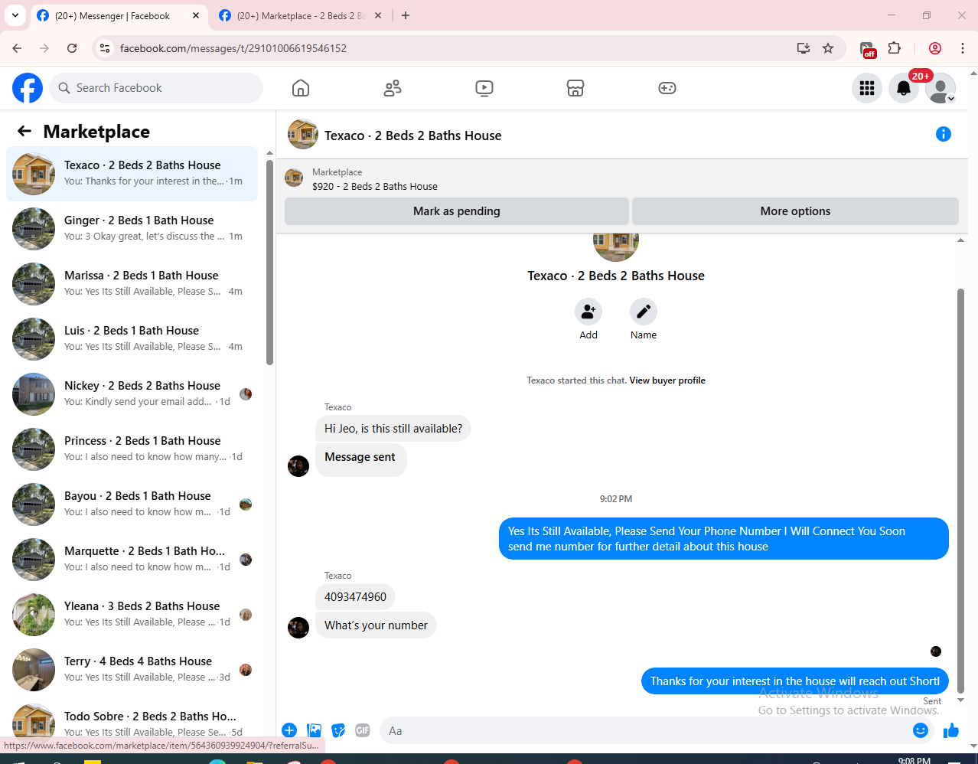978x764 pixels.
Task: Open Luis 2 Beds 1 Bath conversation
Action: pos(132,339)
